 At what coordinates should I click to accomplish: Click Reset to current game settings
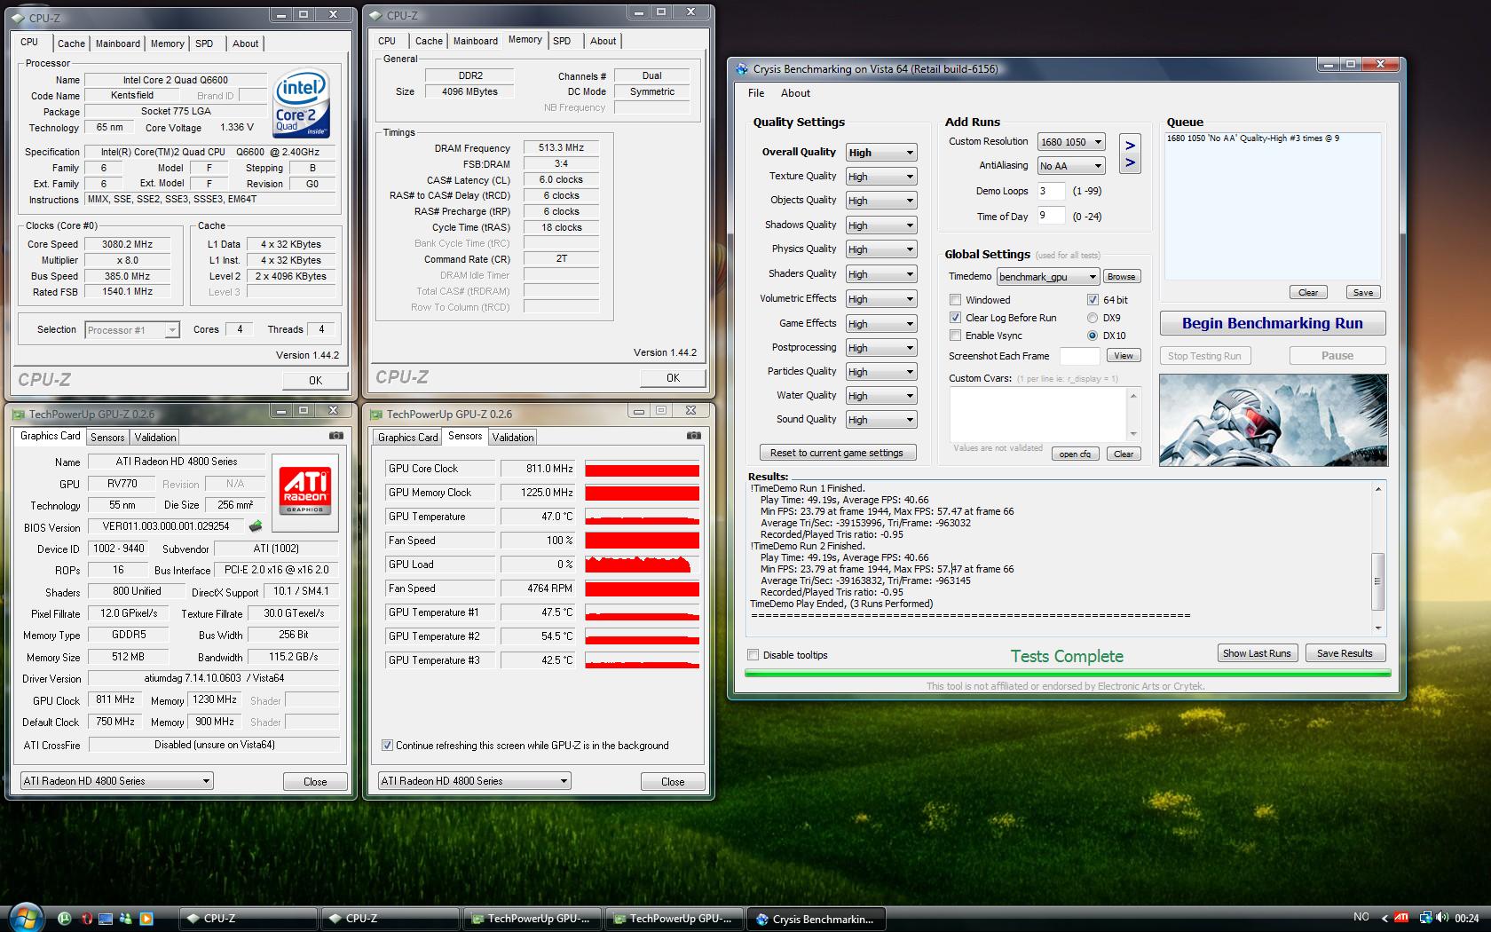point(837,453)
